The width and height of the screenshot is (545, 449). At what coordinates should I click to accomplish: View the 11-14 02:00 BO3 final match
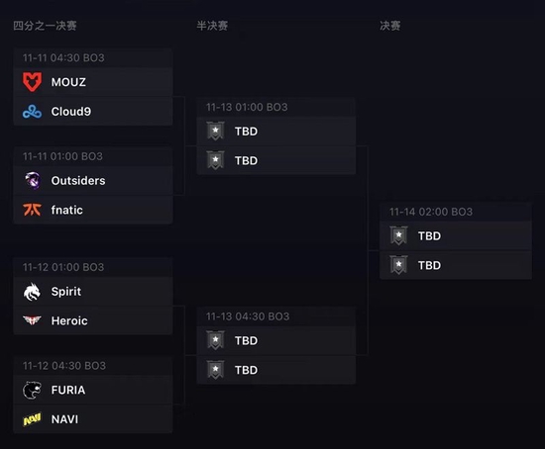tap(456, 240)
